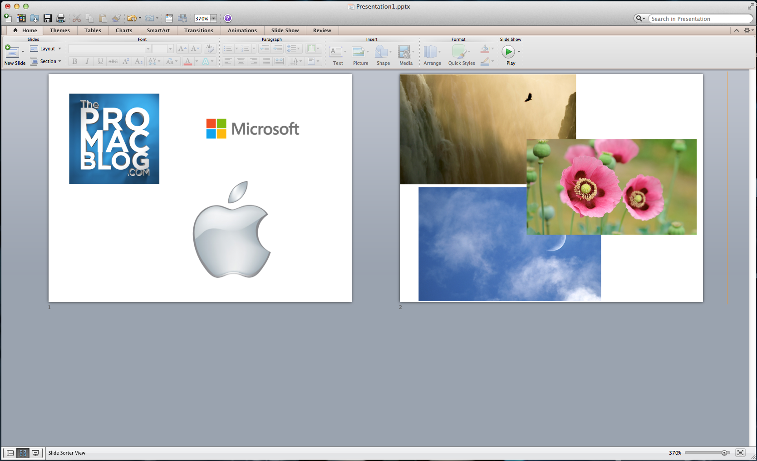Collapse the ribbon with chevron arrow
This screenshot has height=461, width=757.
(x=736, y=30)
